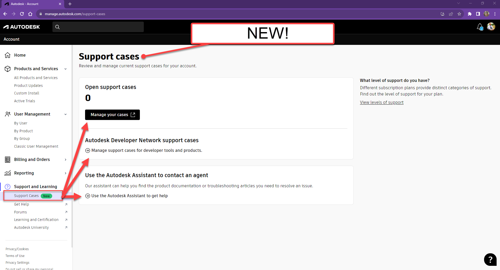This screenshot has width=500, height=270.
Task: Toggle the browser side panel icon
Action: pyautogui.click(x=478, y=14)
